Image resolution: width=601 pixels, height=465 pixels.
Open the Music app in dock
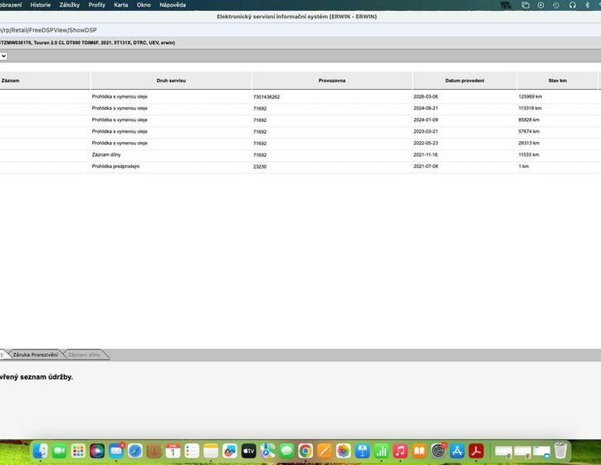tap(400, 451)
